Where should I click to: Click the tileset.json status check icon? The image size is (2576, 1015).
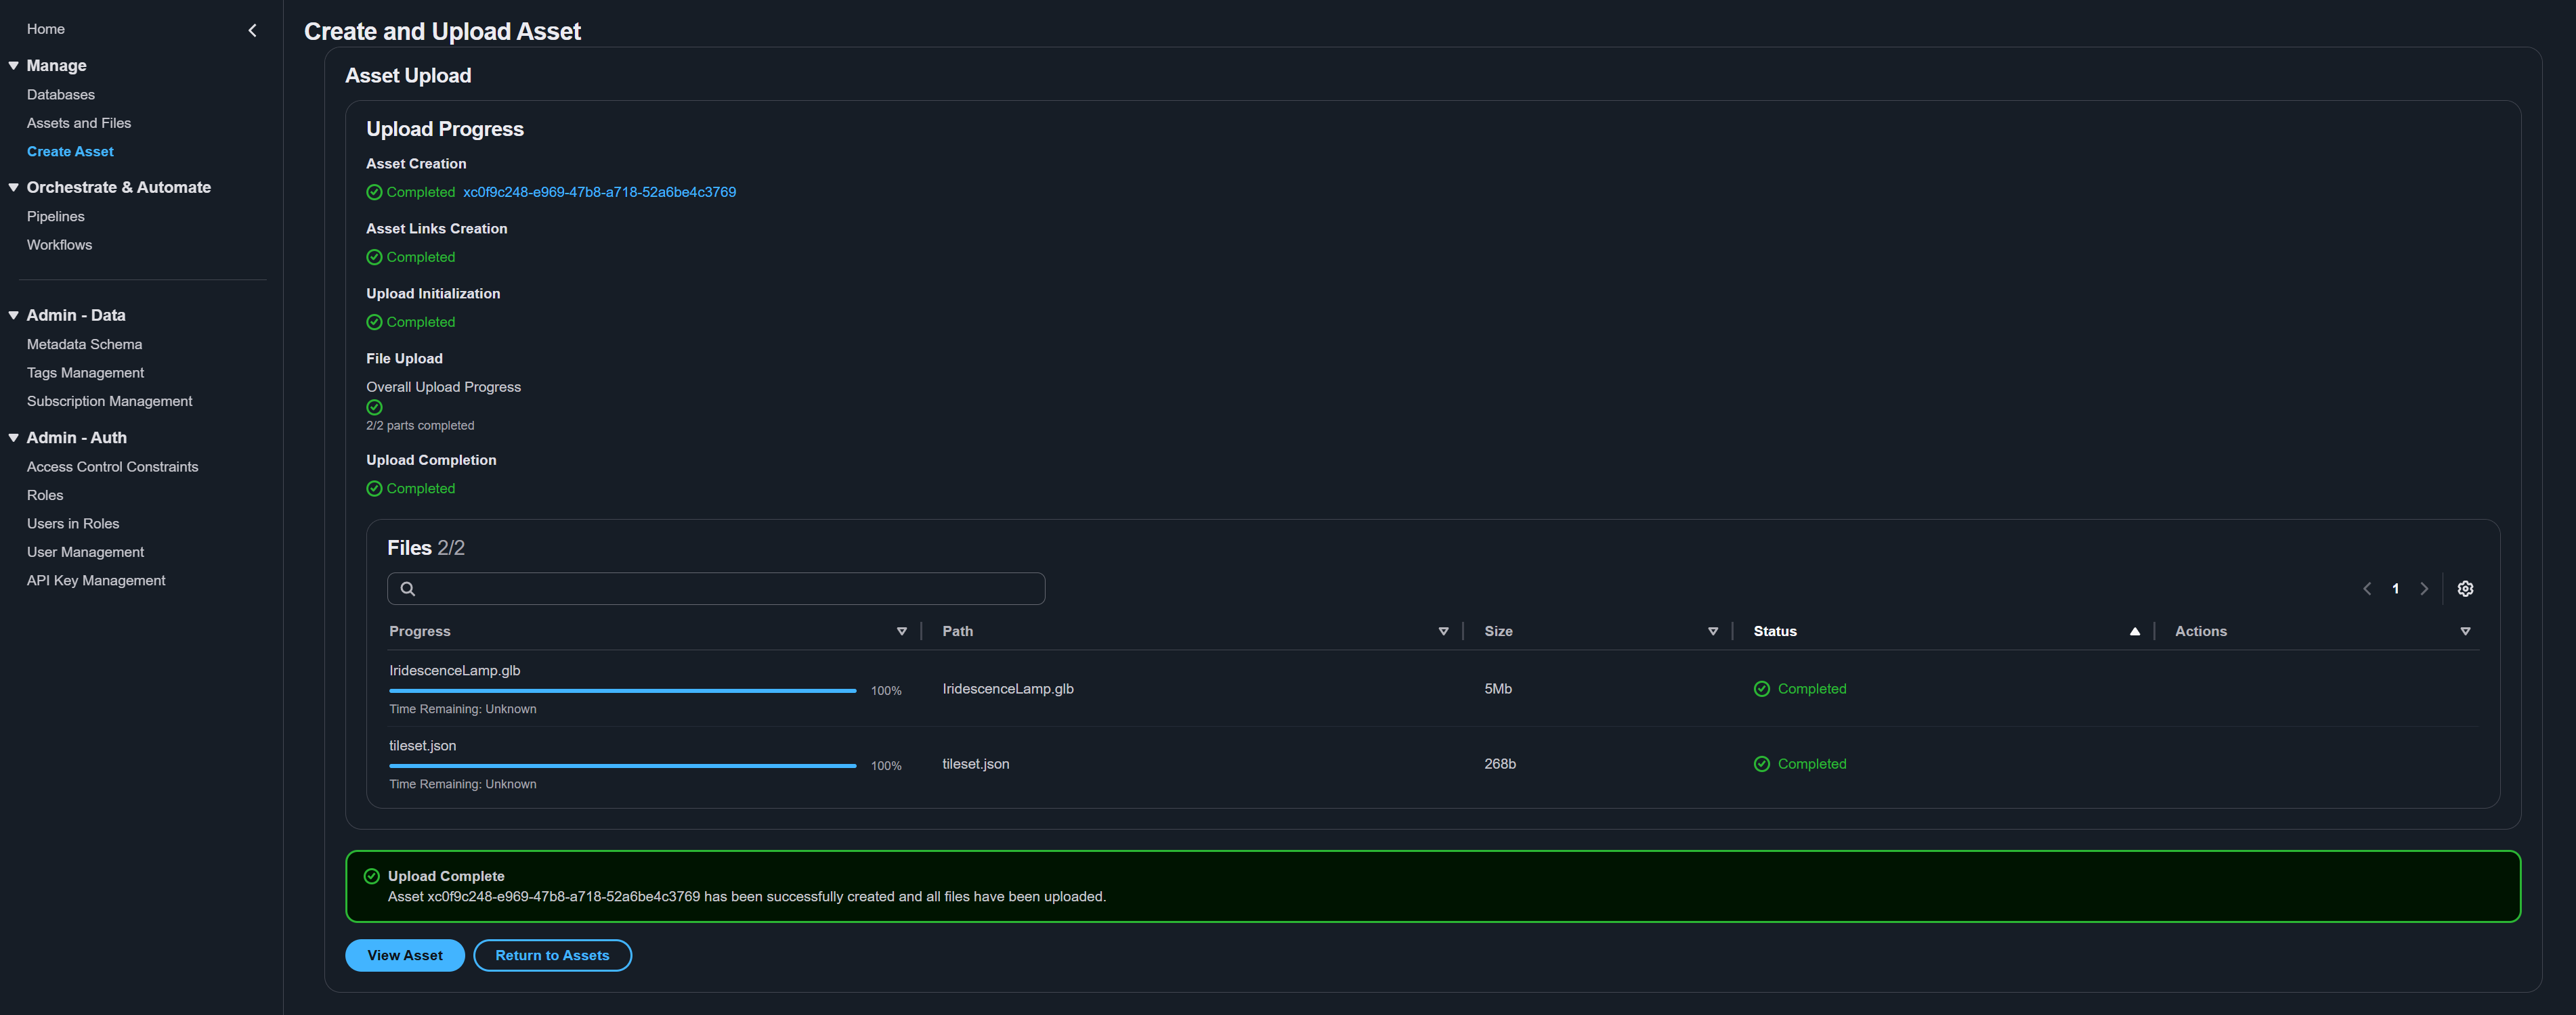pyautogui.click(x=1761, y=763)
